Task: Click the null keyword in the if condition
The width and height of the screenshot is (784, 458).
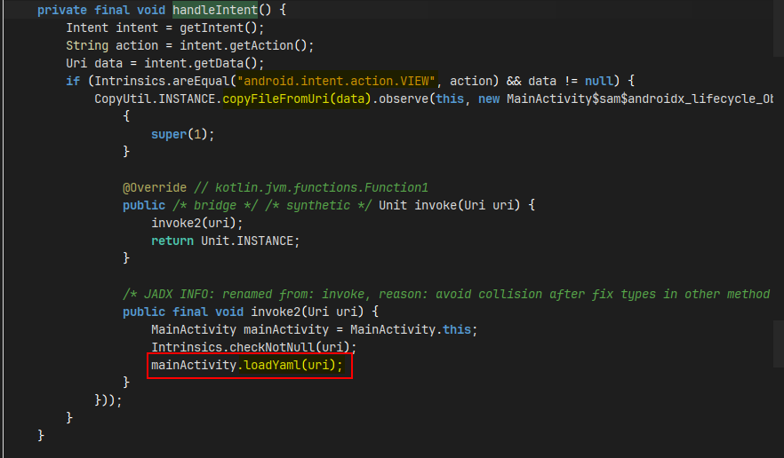Action: pos(599,81)
